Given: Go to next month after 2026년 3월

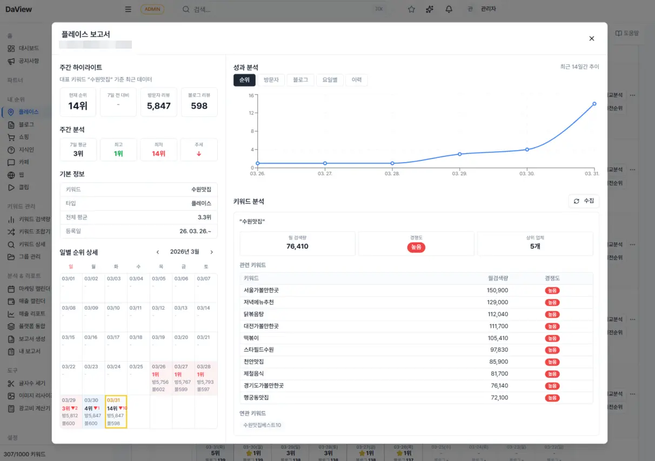Looking at the screenshot, I should 211,252.
